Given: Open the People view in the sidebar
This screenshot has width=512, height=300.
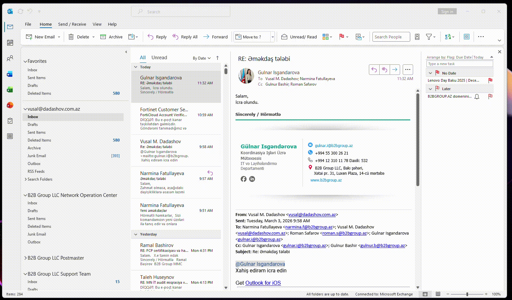Looking at the screenshot, I should [x=10, y=58].
